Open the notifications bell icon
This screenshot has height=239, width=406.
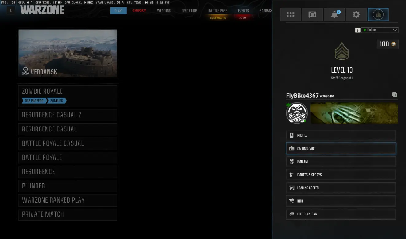[334, 15]
